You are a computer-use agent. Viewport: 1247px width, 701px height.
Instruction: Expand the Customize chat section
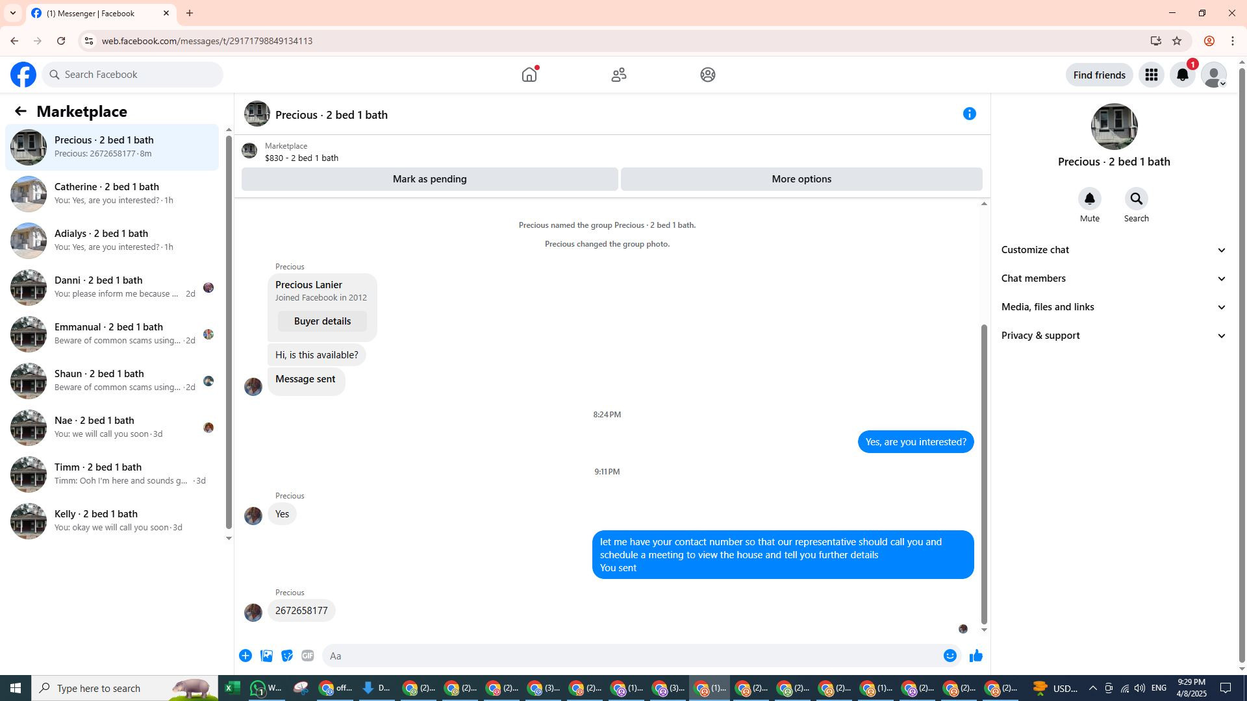pyautogui.click(x=1113, y=250)
